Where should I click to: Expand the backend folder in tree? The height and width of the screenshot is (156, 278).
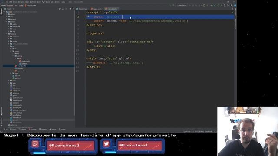[7, 19]
